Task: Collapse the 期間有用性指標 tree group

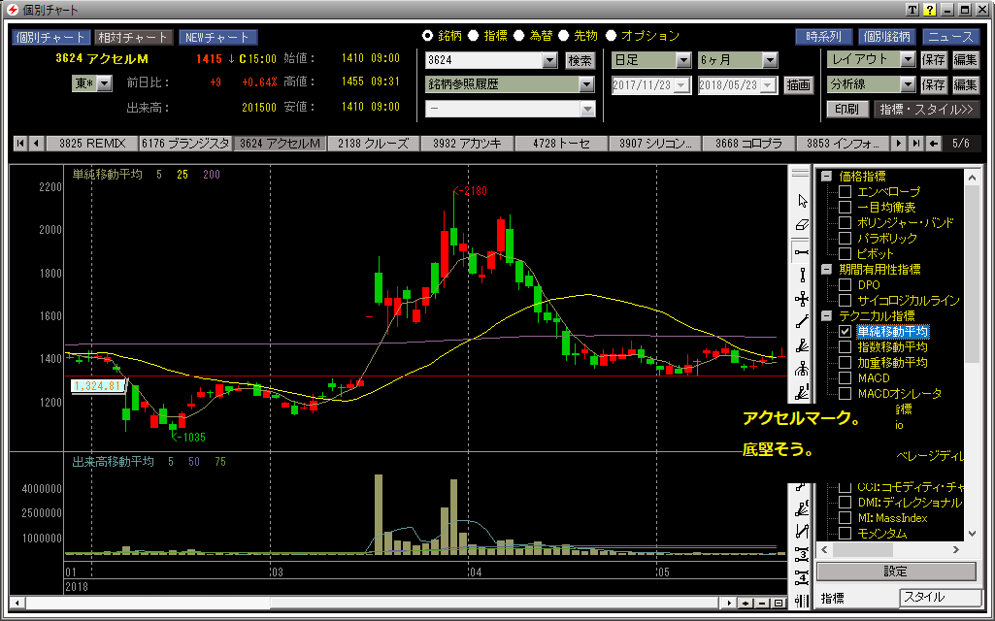Action: pyautogui.click(x=826, y=270)
